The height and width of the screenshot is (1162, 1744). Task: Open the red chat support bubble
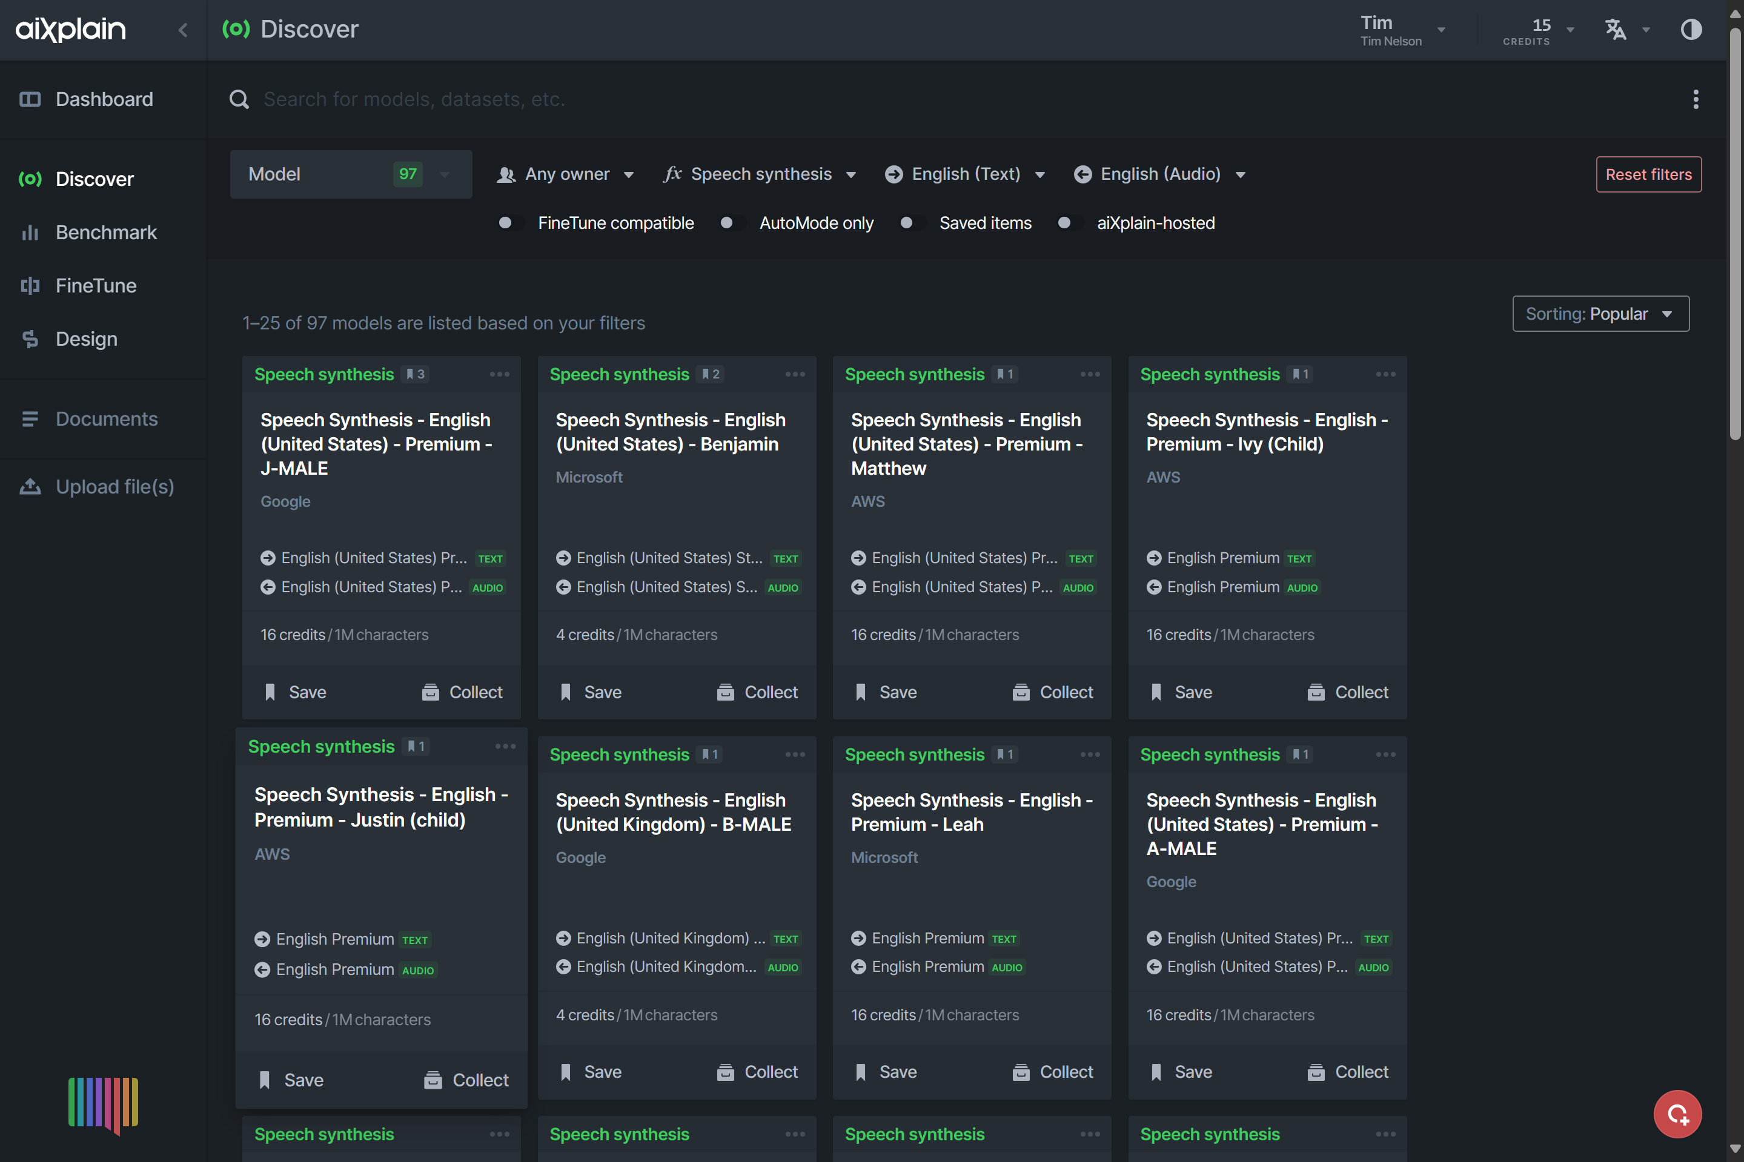pos(1677,1114)
